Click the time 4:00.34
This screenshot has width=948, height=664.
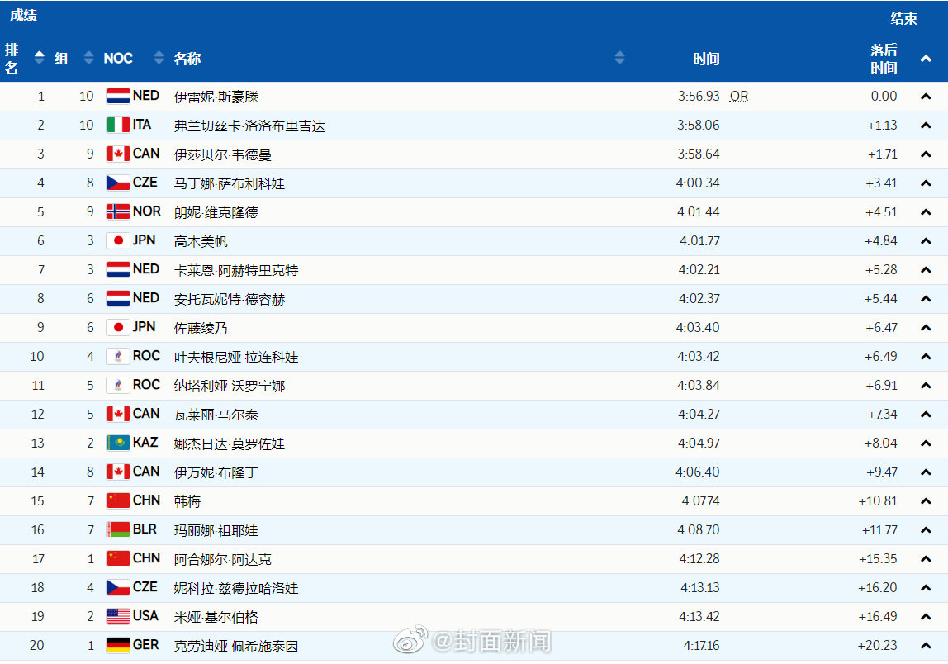[698, 183]
